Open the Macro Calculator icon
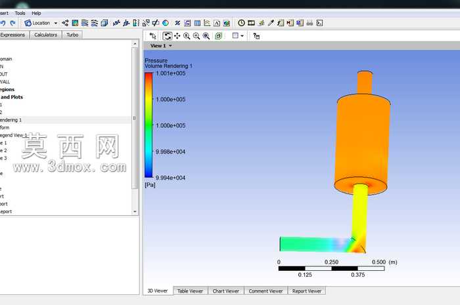The image size is (460, 305). click(290, 23)
